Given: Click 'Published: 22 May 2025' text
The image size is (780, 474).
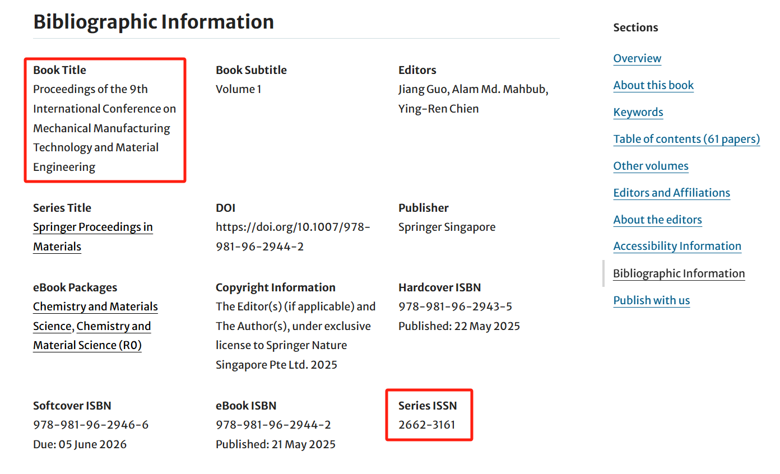Looking at the screenshot, I should click(x=459, y=326).
